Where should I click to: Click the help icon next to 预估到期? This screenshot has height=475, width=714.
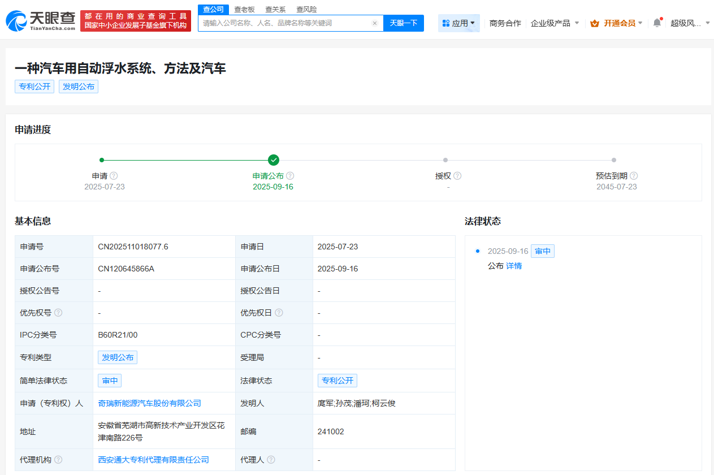[634, 176]
